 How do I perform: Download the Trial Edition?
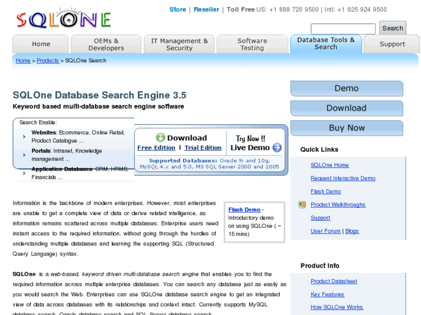(203, 148)
